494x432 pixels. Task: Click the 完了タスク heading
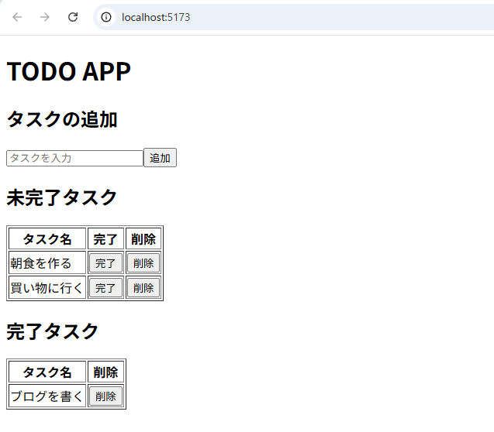click(x=53, y=331)
